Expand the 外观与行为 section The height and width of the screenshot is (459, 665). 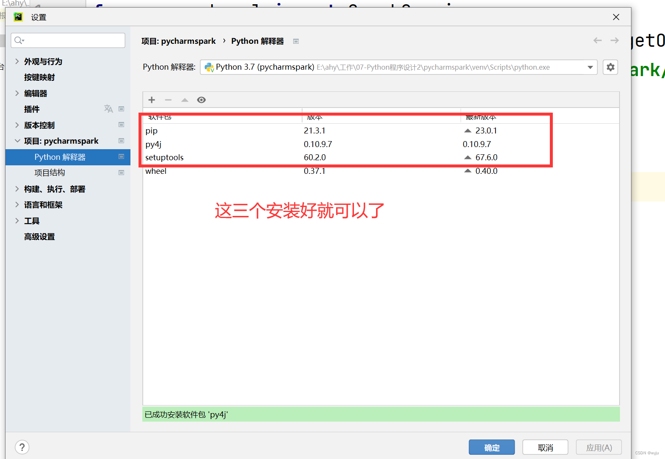[17, 61]
